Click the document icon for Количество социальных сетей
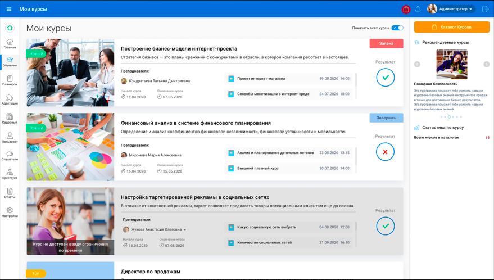Viewport: 494px width, 280px height. point(231,242)
